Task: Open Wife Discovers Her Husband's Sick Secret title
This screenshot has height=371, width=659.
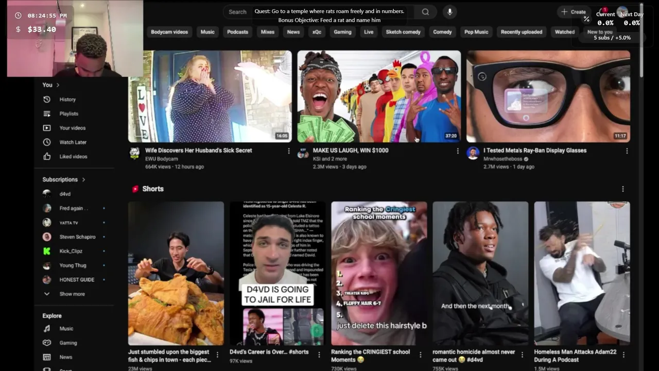Action: pos(199,150)
